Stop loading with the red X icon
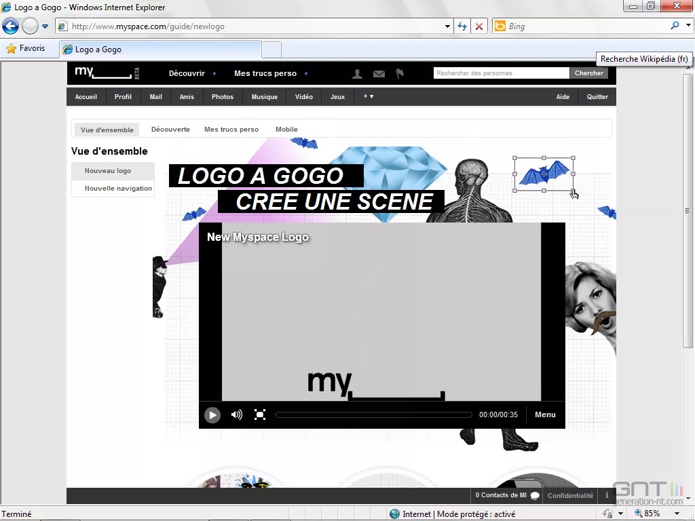 tap(479, 26)
